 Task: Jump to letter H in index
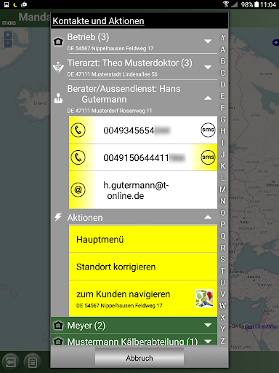click(x=222, y=131)
